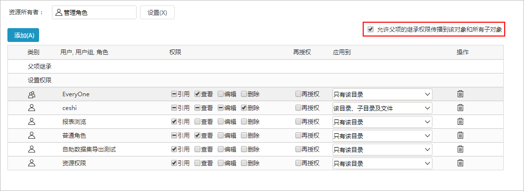Select the 普通角色 name cell

pos(74,136)
